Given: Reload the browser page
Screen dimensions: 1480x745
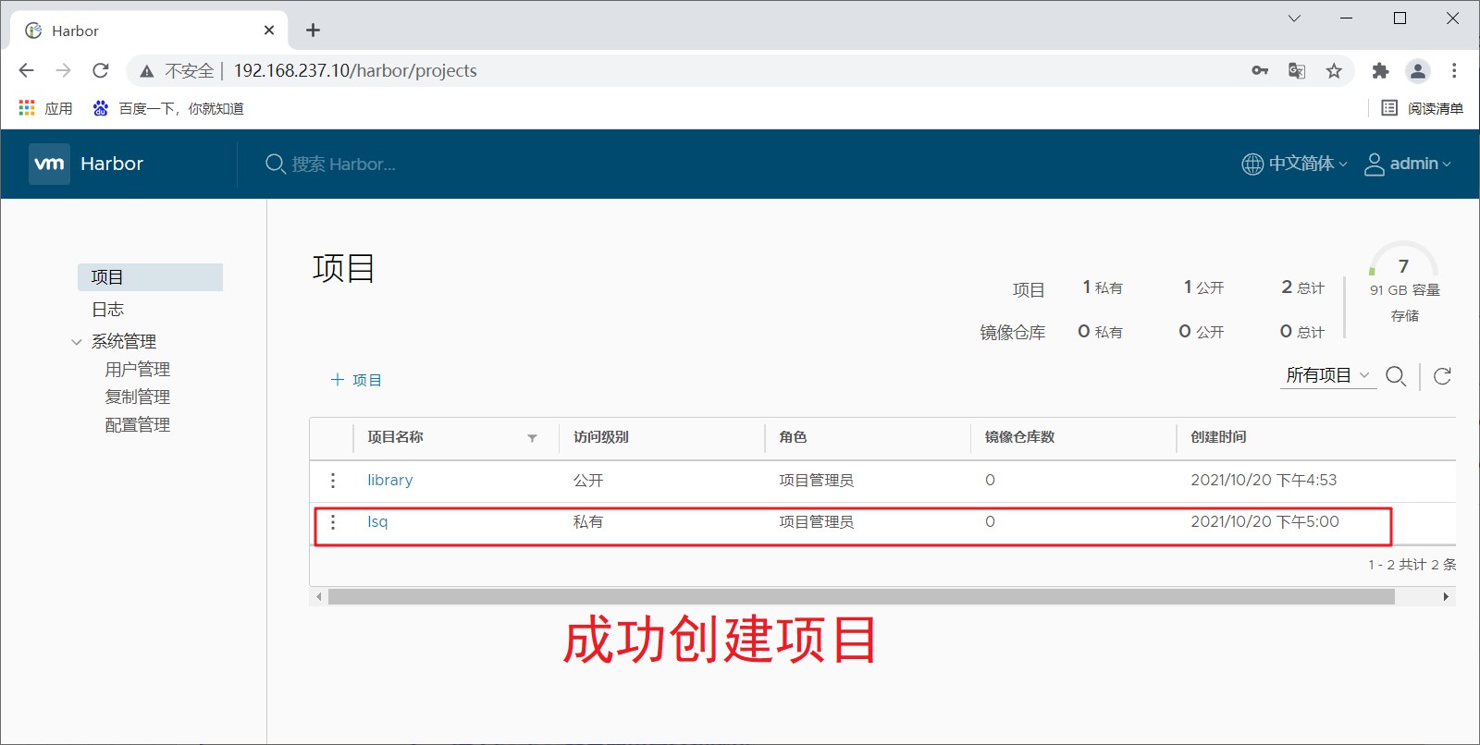Looking at the screenshot, I should click(x=101, y=70).
